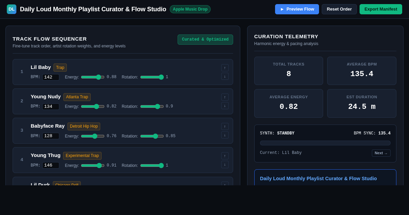Click the Est Duration value 24.5 m
The height and width of the screenshot is (215, 409).
(362, 107)
